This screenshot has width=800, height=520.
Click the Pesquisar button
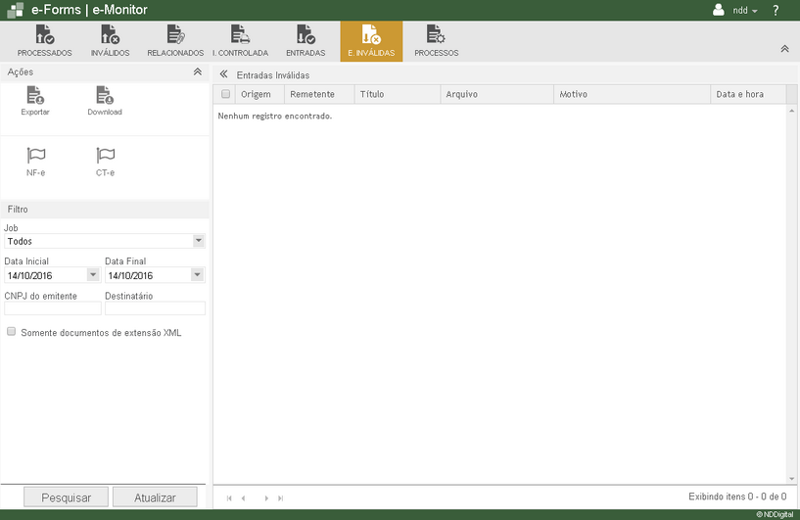66,497
